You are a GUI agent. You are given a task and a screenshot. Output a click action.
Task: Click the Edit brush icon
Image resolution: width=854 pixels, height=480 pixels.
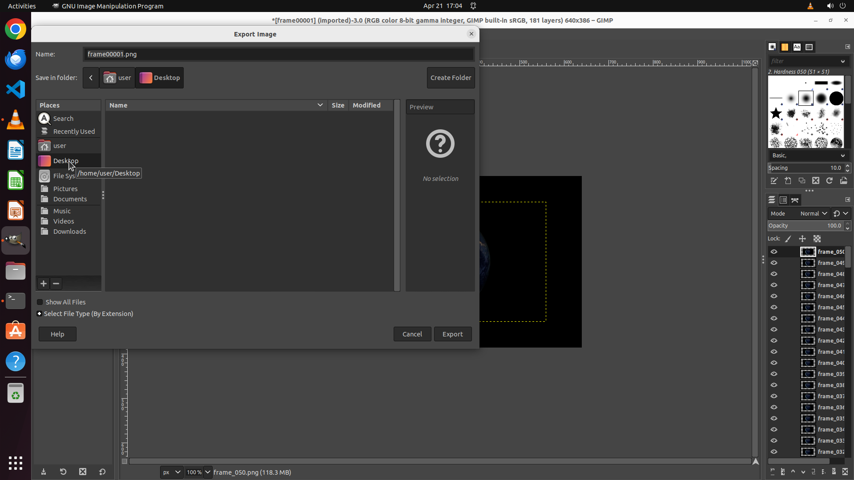coord(774,181)
